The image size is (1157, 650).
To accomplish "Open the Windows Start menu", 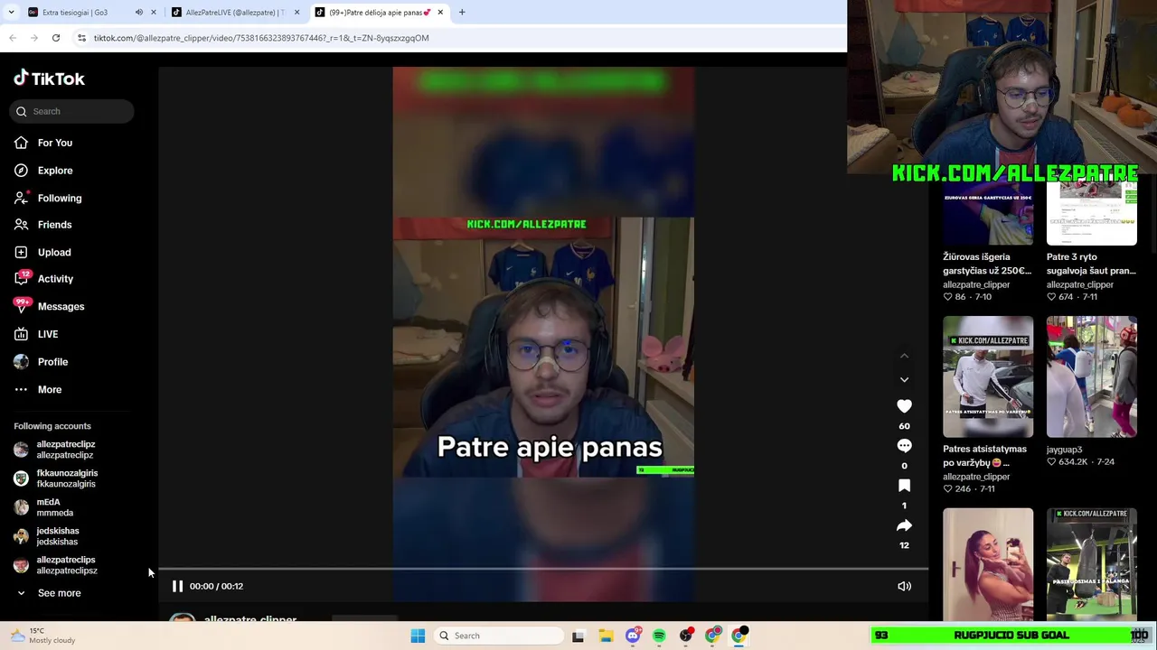I will (418, 636).
